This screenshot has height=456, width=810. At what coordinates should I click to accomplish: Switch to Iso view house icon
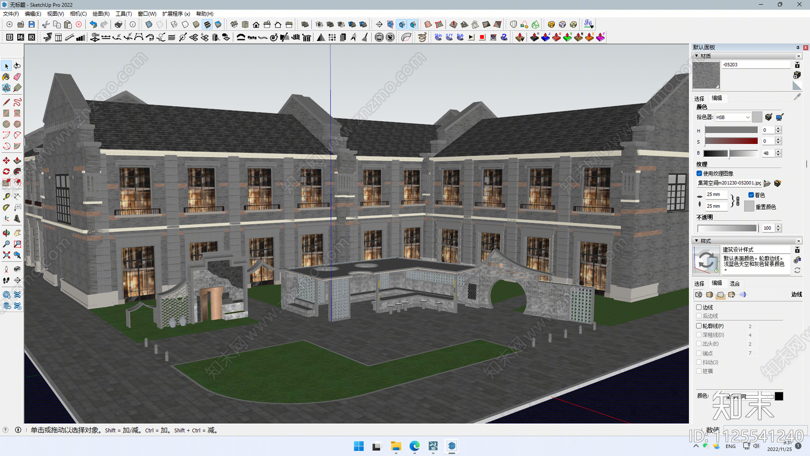pyautogui.click(x=234, y=24)
